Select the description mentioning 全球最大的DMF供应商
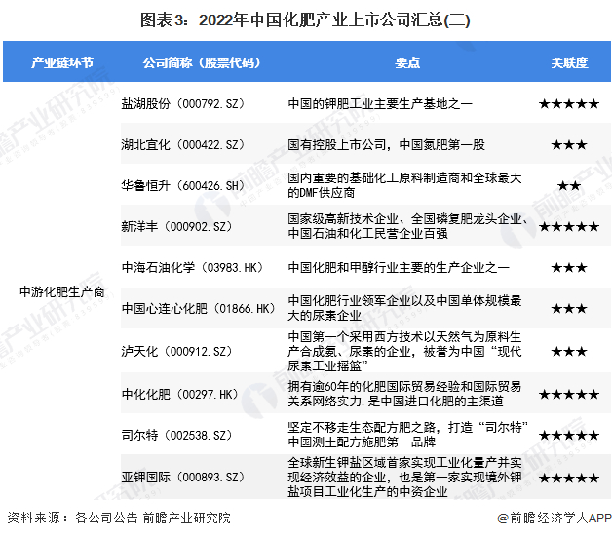The height and width of the screenshot is (538, 612). pos(404,185)
